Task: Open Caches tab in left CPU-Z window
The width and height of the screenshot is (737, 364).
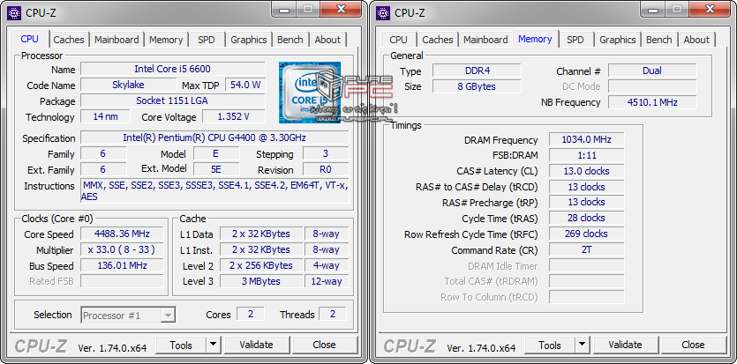Action: click(x=69, y=40)
